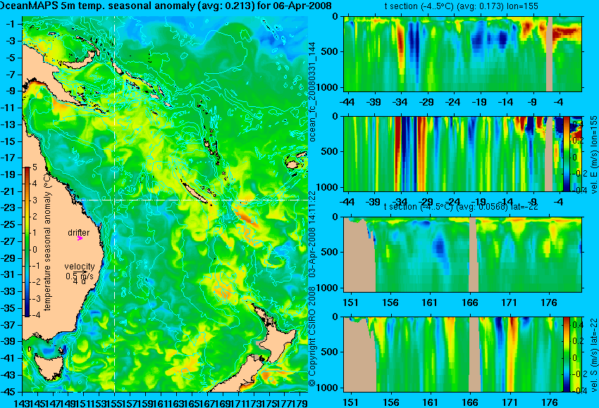Open the temperature section at lat=-22 panel
The height and width of the screenshot is (408, 599).
click(x=463, y=255)
